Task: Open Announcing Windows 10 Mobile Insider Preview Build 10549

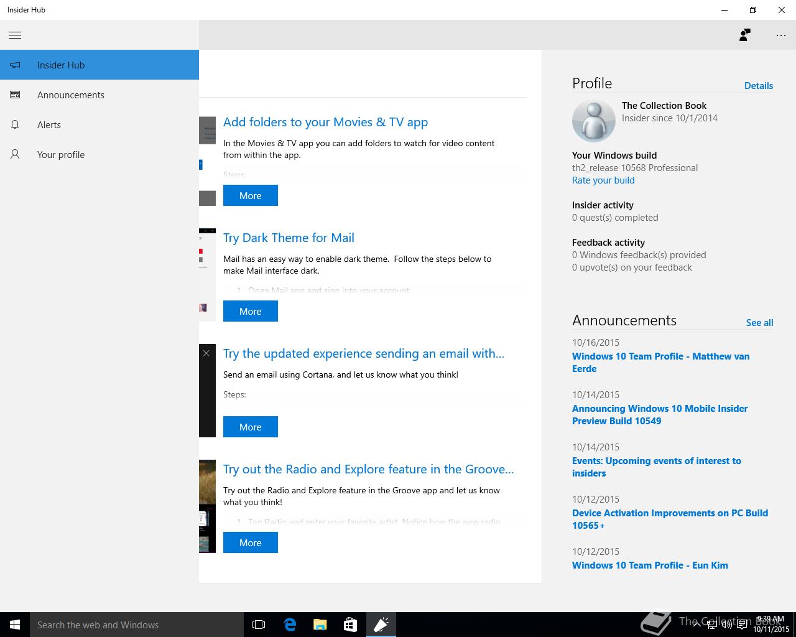Action: click(660, 415)
